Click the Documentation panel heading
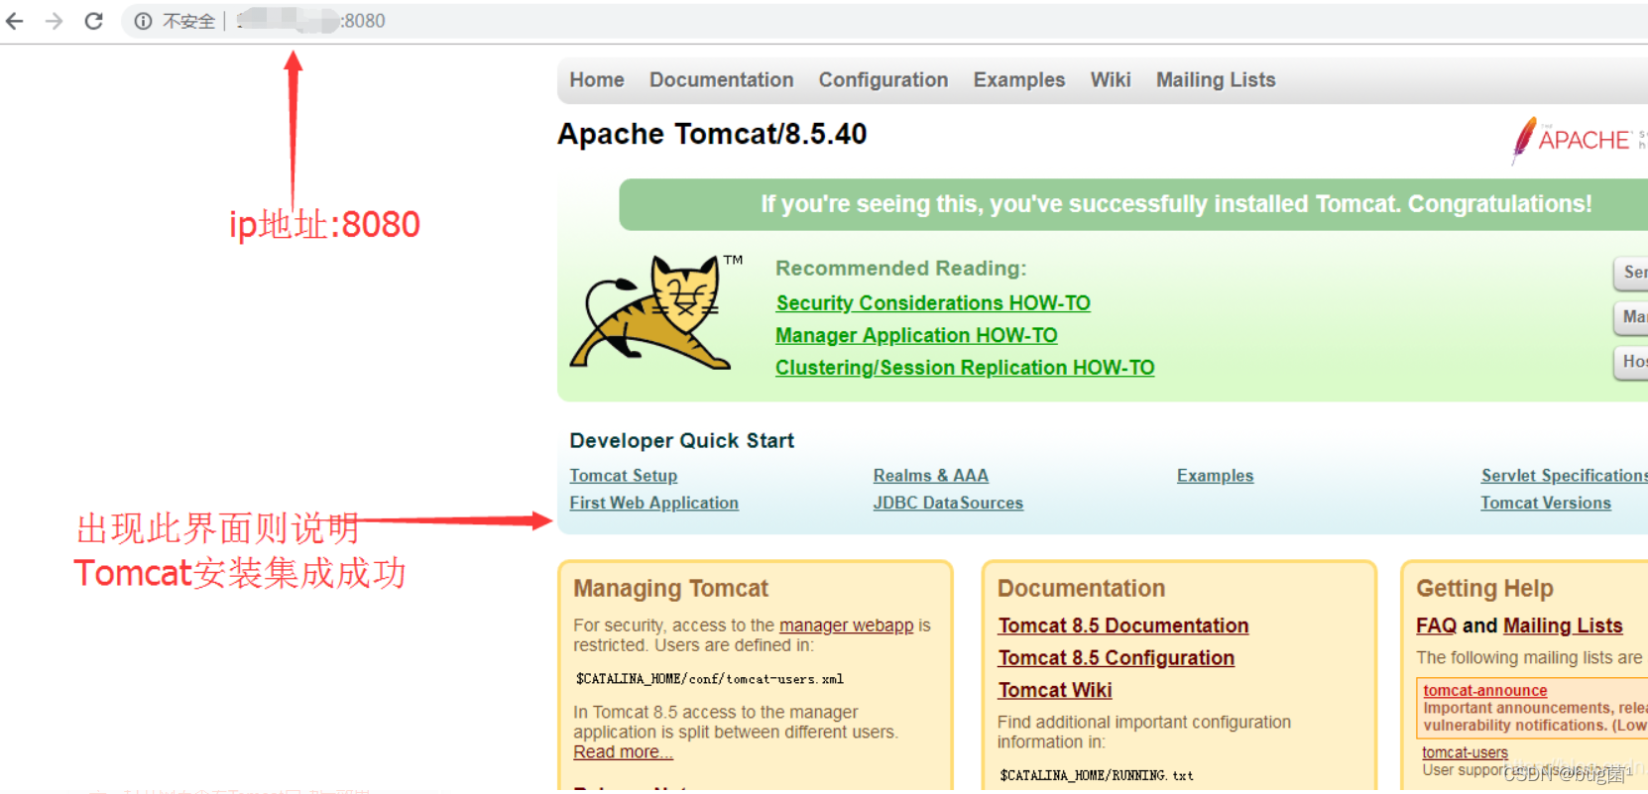 tap(1081, 588)
